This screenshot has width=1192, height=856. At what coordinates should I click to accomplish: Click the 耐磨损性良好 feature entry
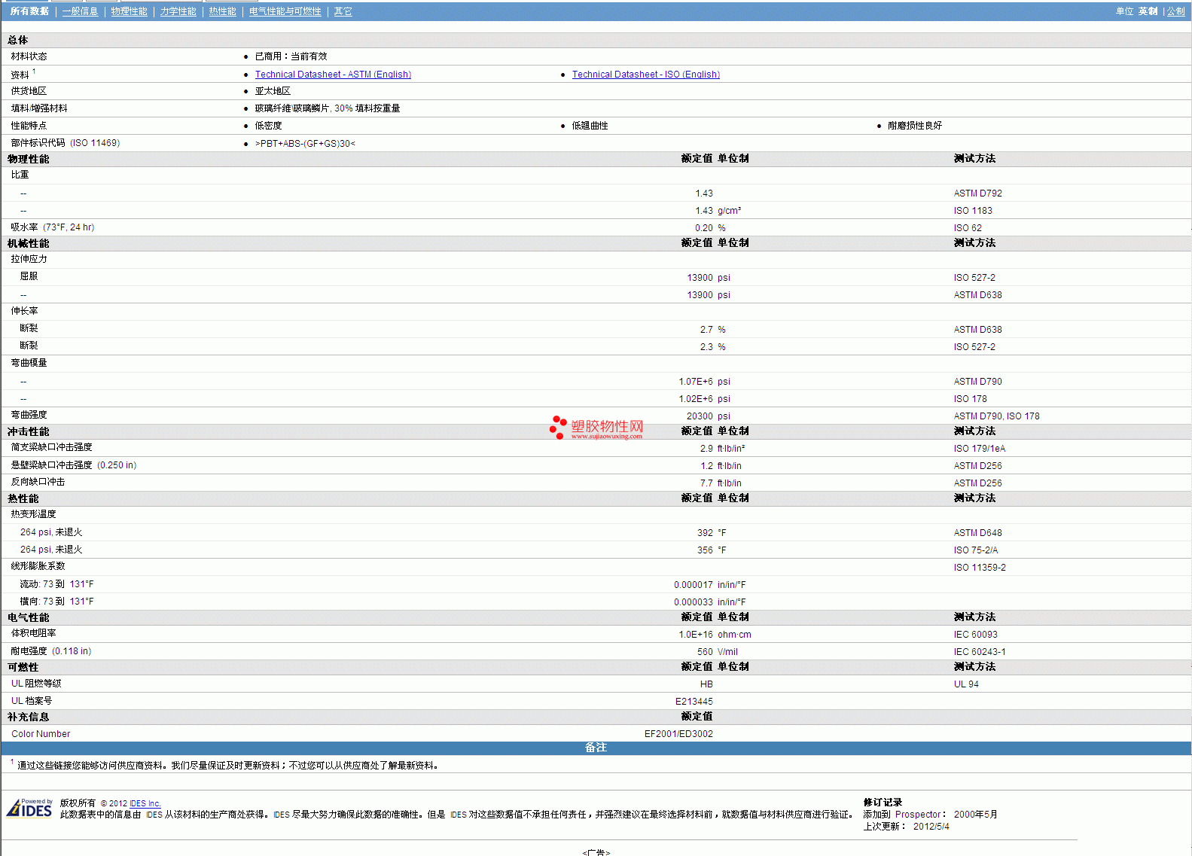pos(915,126)
